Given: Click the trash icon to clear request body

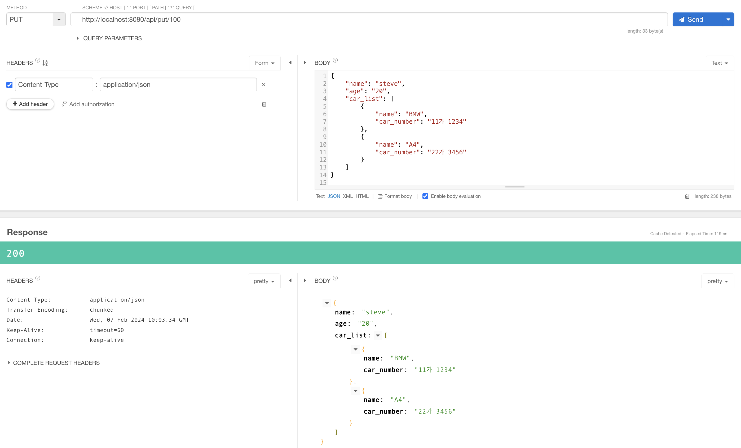Looking at the screenshot, I should point(687,196).
